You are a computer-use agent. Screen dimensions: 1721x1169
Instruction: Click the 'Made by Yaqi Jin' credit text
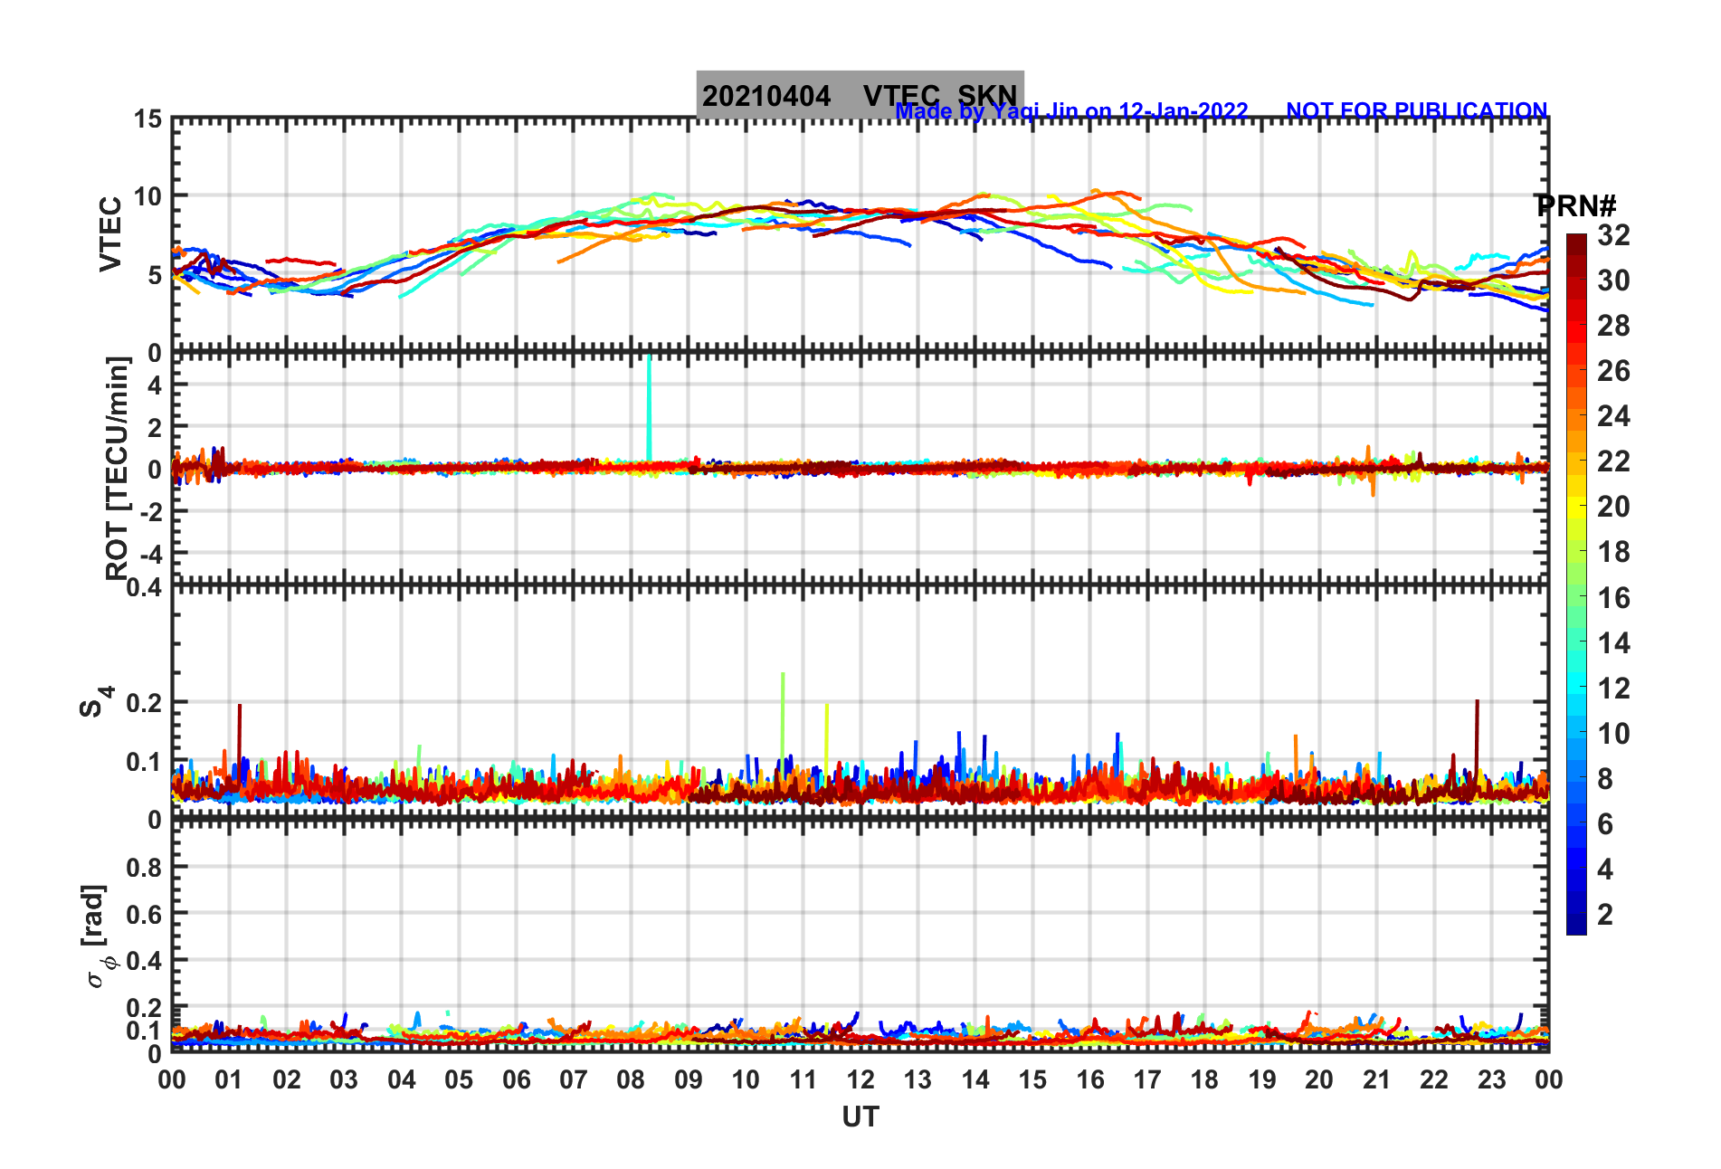(1071, 111)
